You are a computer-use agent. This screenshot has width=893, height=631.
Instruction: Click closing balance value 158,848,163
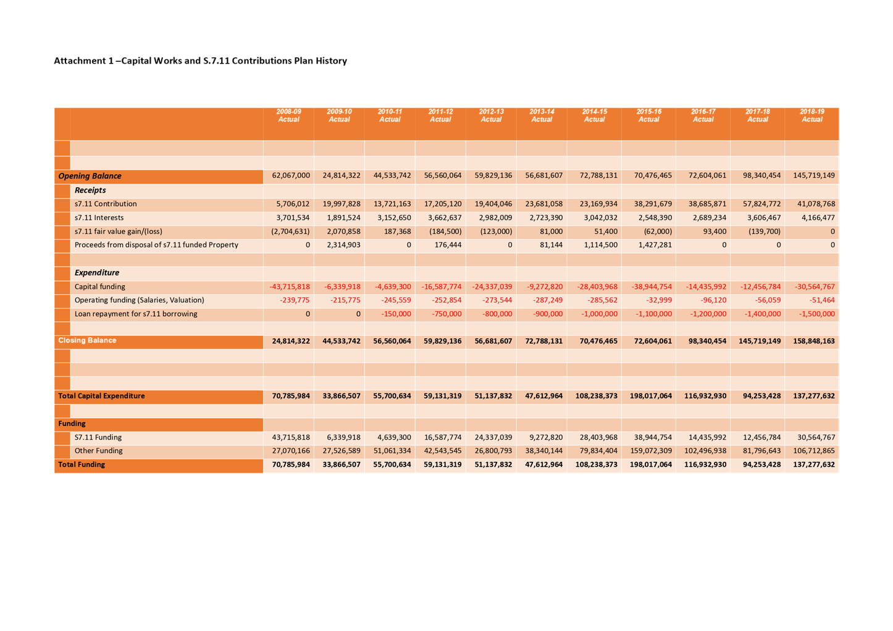(814, 341)
